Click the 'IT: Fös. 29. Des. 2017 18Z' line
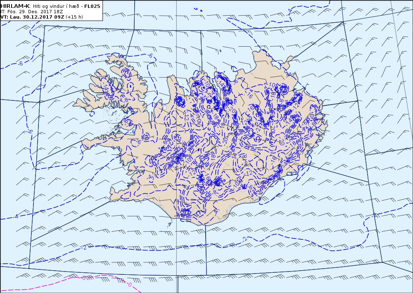The width and height of the screenshot is (413, 293). pos(32,12)
